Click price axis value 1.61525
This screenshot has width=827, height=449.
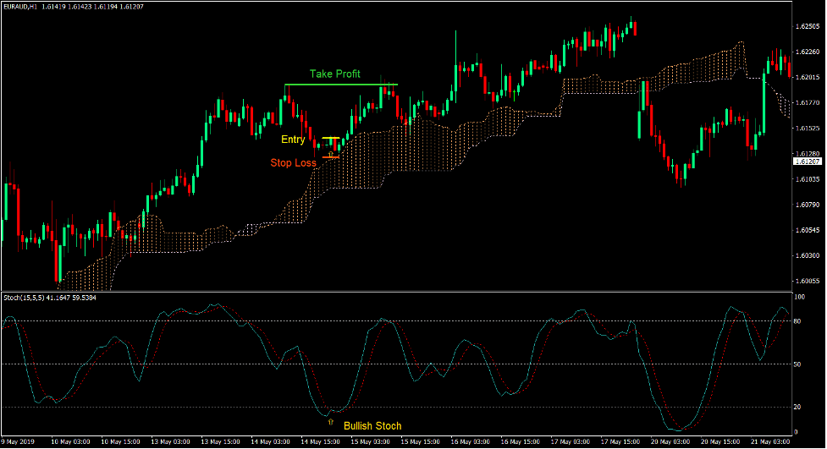807,128
